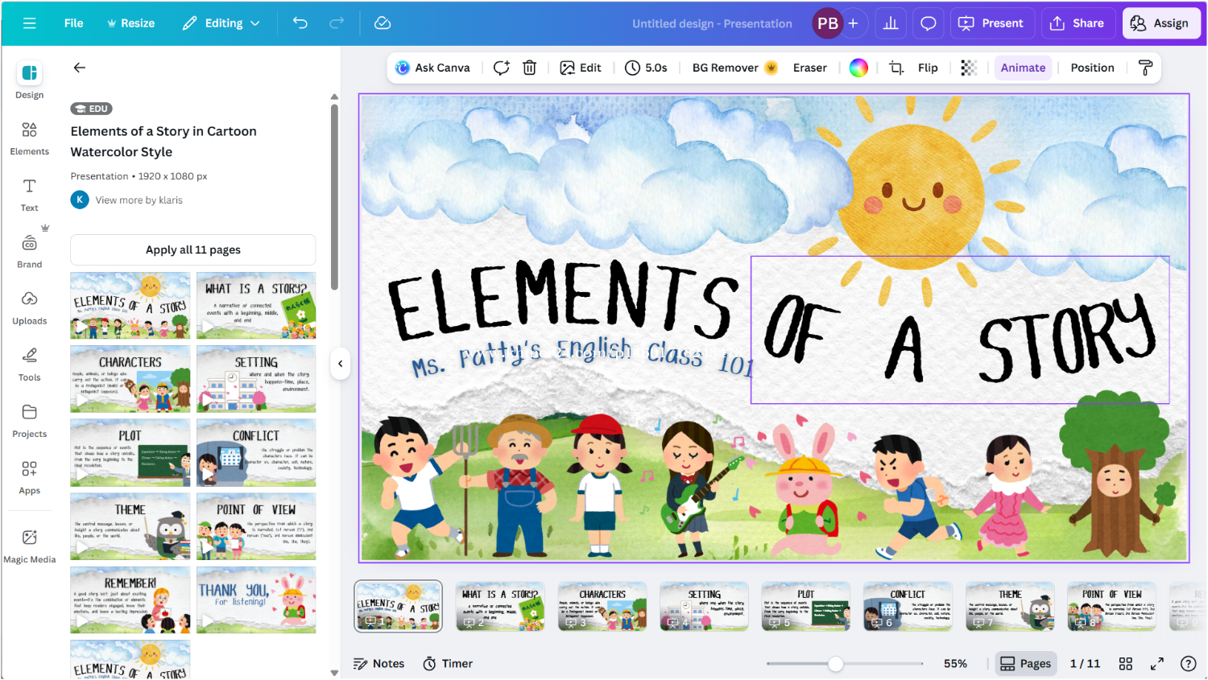The width and height of the screenshot is (1208, 680).
Task: Open the Editing mode dropdown
Action: [x=221, y=23]
